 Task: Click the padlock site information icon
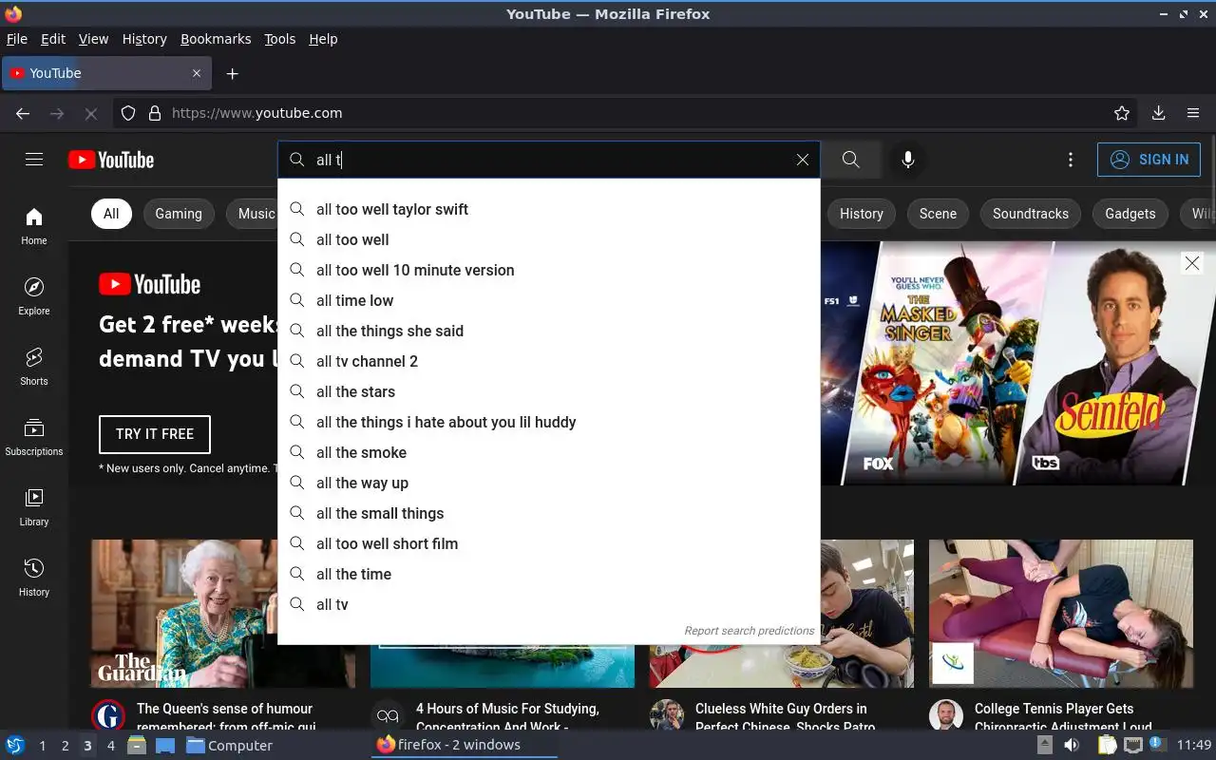(x=155, y=113)
